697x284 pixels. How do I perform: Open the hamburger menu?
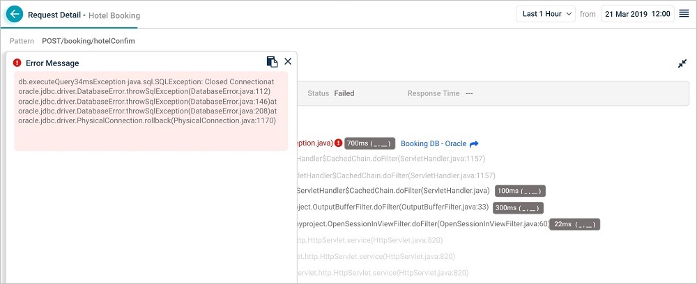click(x=684, y=14)
